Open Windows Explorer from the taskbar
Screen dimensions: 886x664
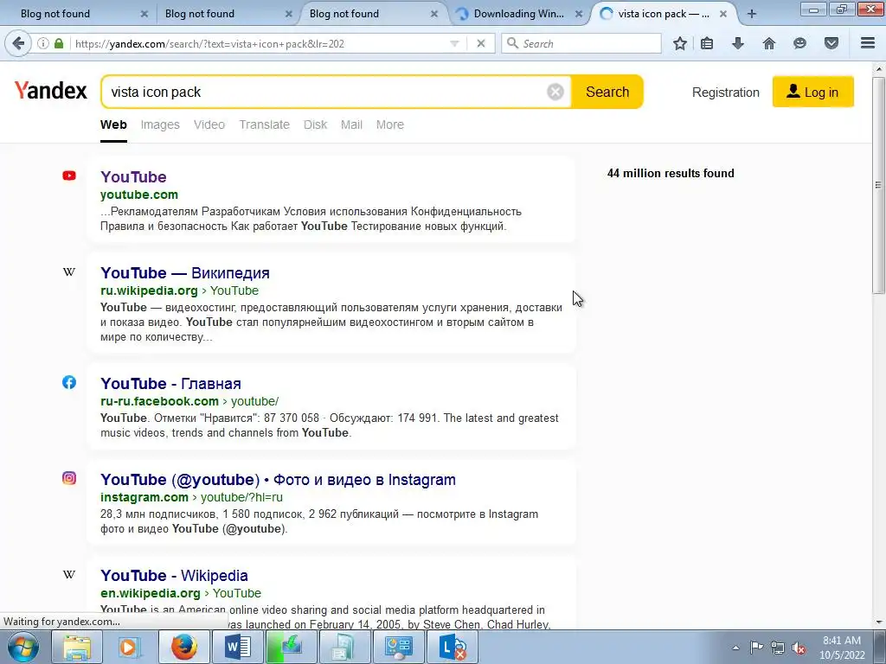tap(77, 647)
